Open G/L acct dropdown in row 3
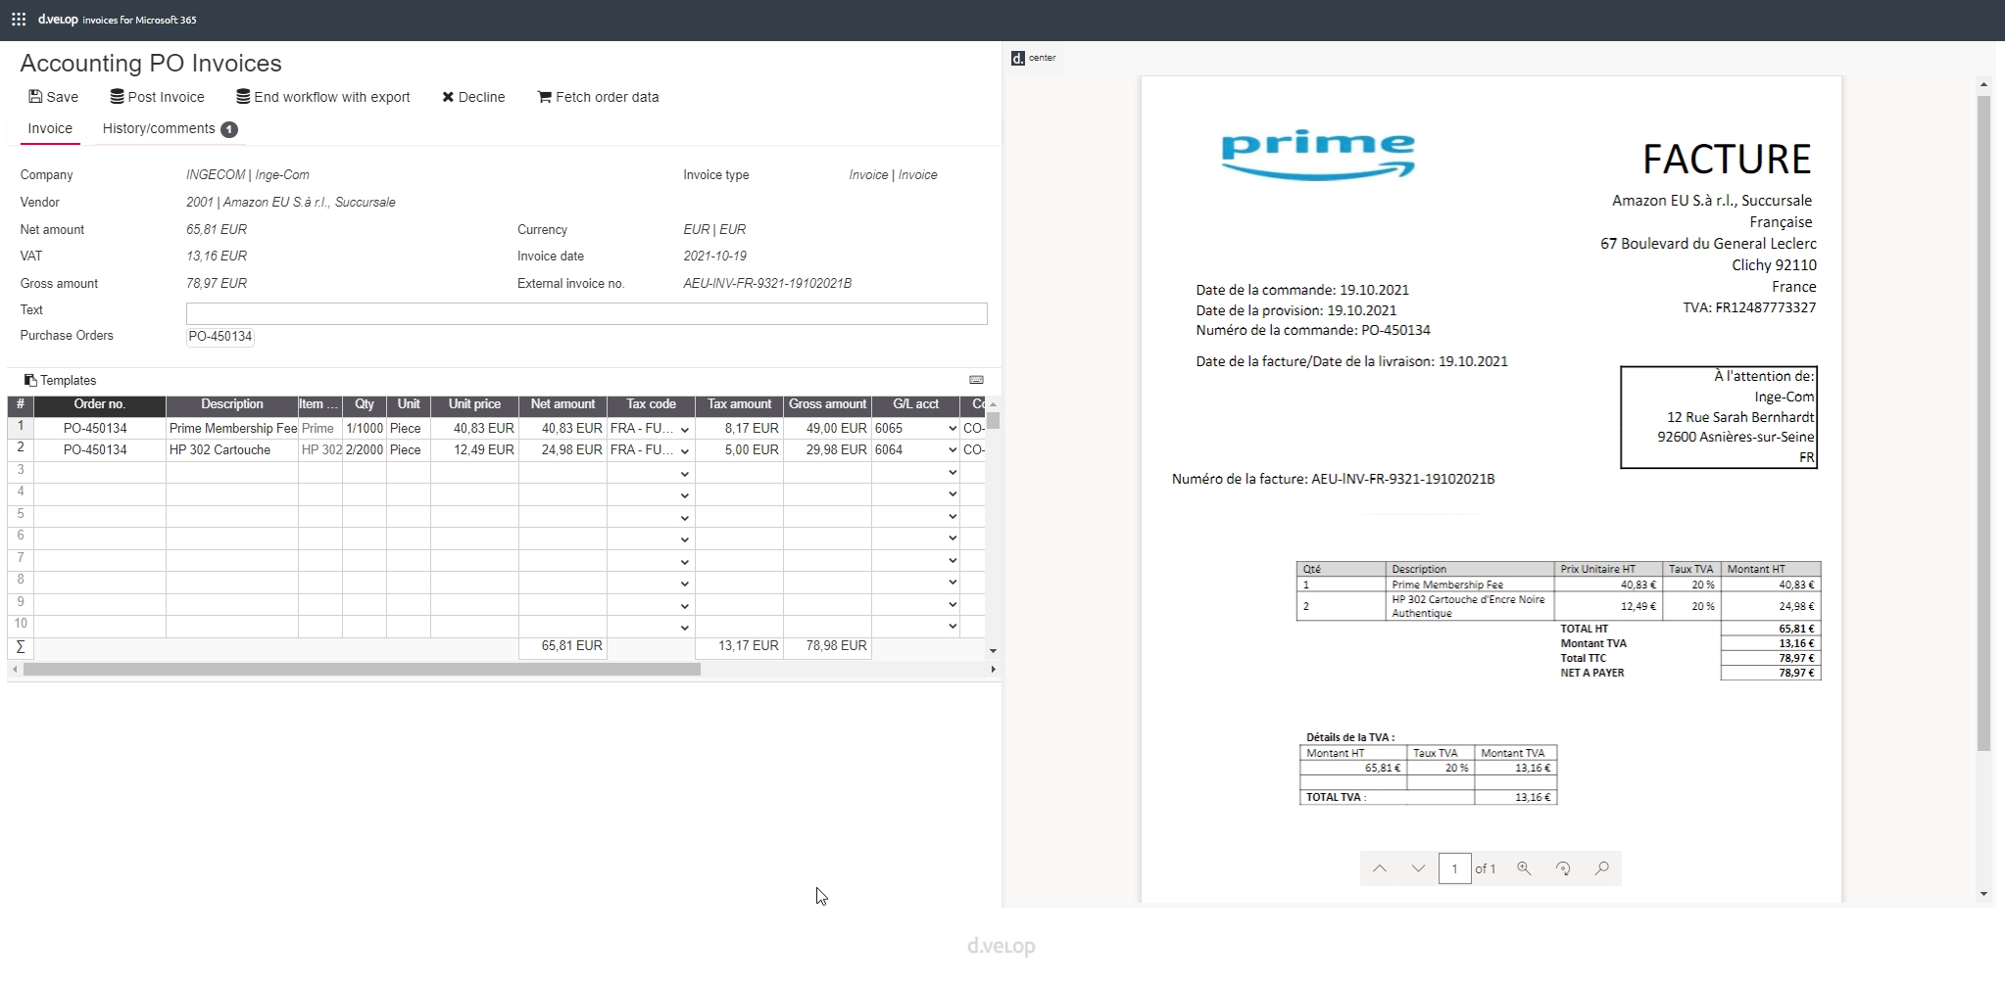 click(x=952, y=473)
